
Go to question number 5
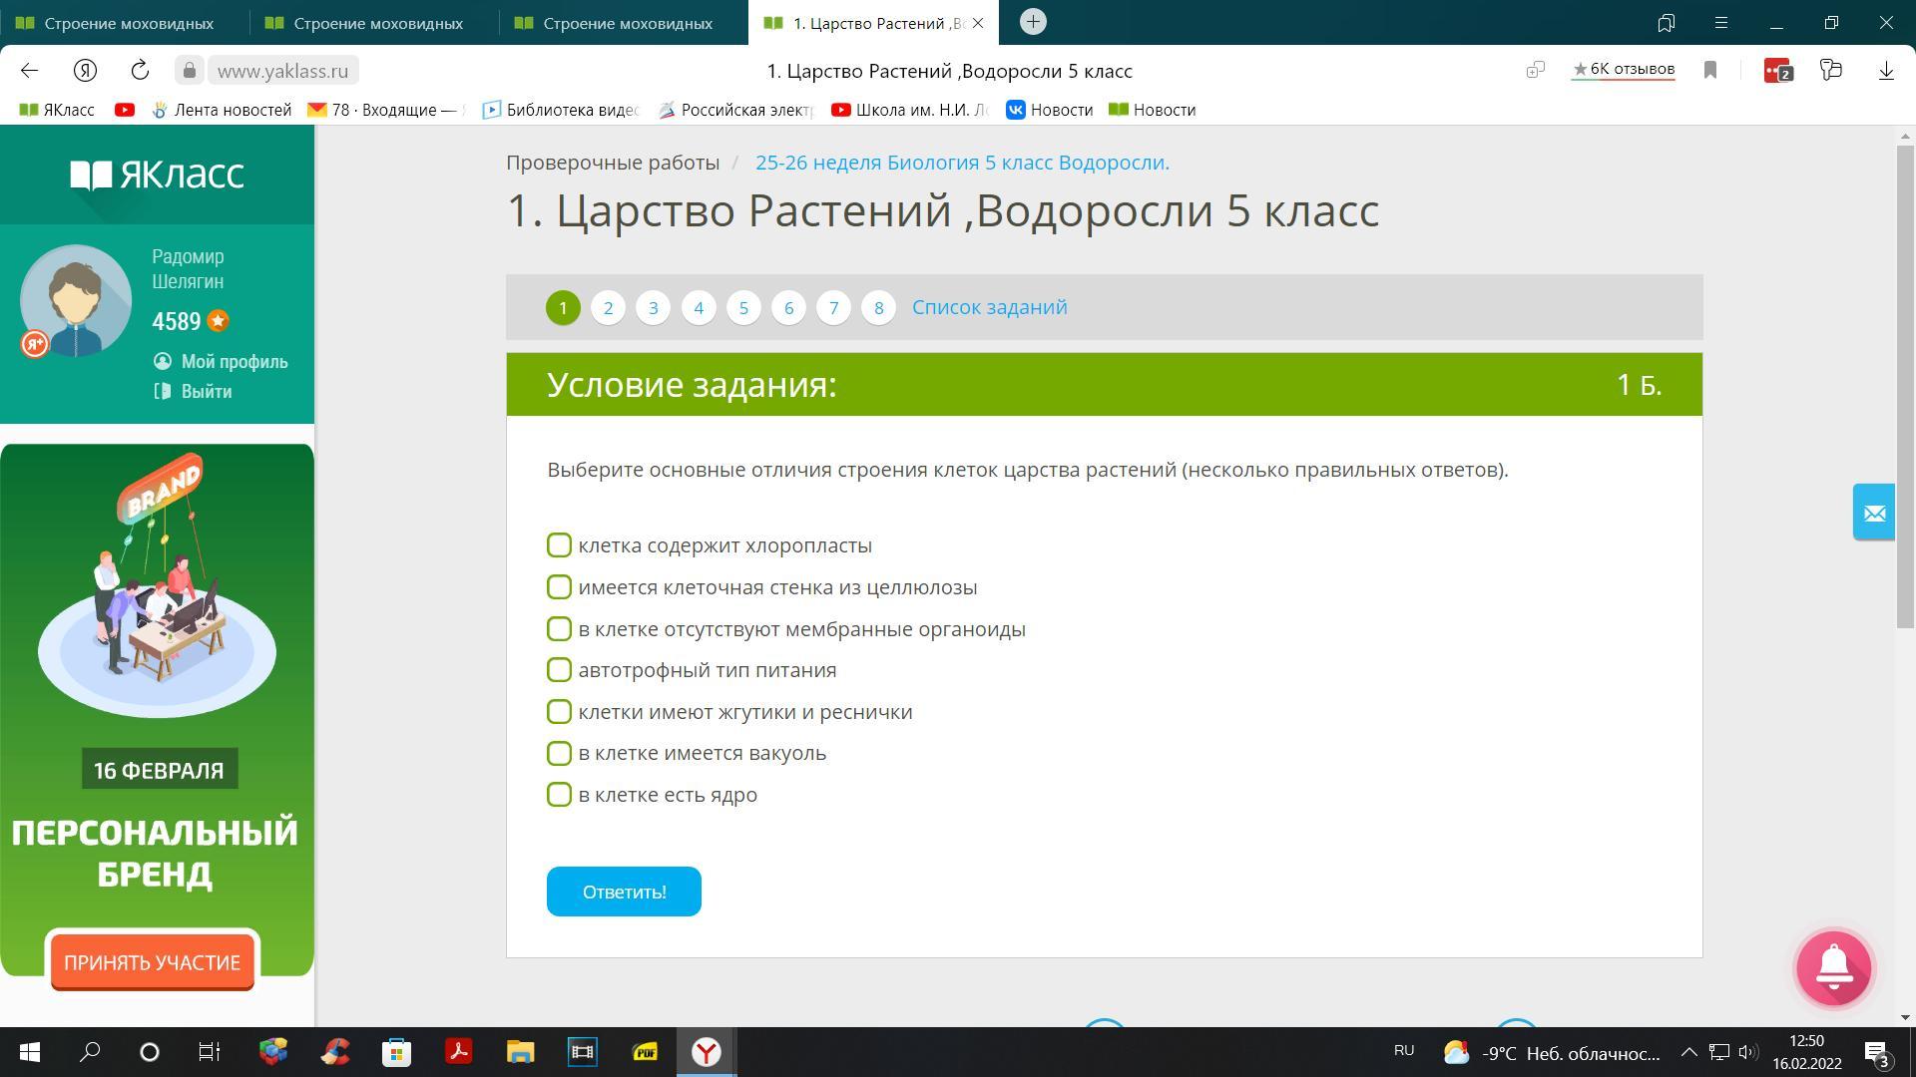(743, 307)
